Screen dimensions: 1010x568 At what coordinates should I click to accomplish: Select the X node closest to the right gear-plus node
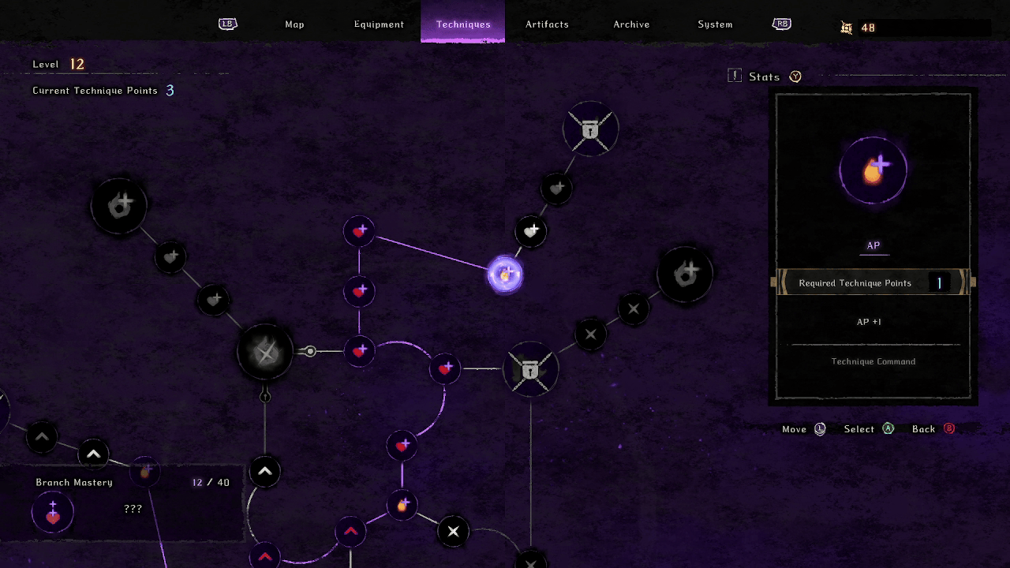click(x=634, y=308)
